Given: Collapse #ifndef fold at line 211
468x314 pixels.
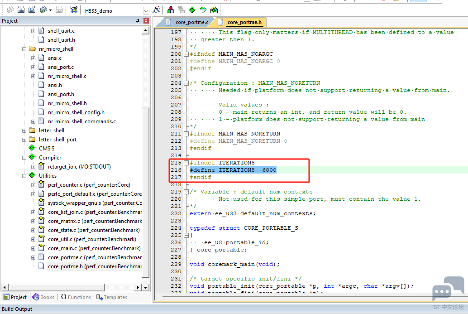Looking at the screenshot, I should [x=186, y=134].
